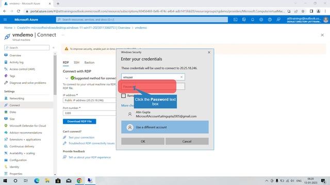Open Availability + scaling in sidebar

(22, 153)
